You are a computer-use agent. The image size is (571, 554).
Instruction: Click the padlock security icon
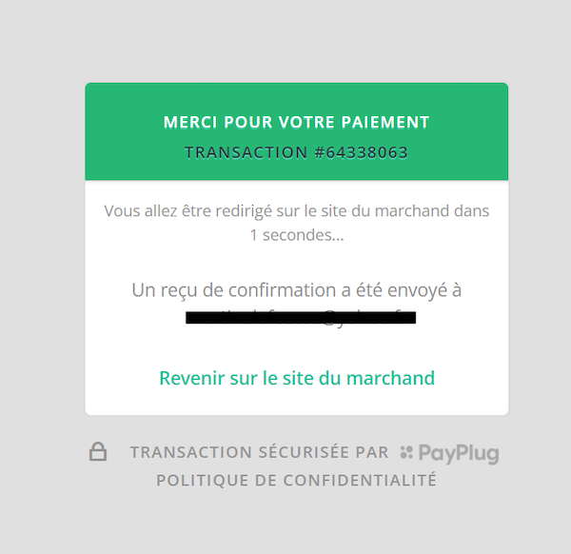coord(98,451)
